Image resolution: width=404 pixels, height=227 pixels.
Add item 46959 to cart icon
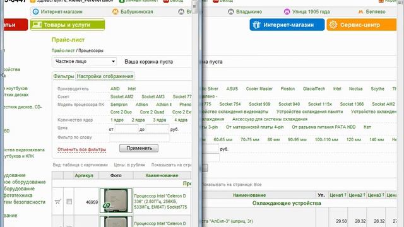point(57,201)
